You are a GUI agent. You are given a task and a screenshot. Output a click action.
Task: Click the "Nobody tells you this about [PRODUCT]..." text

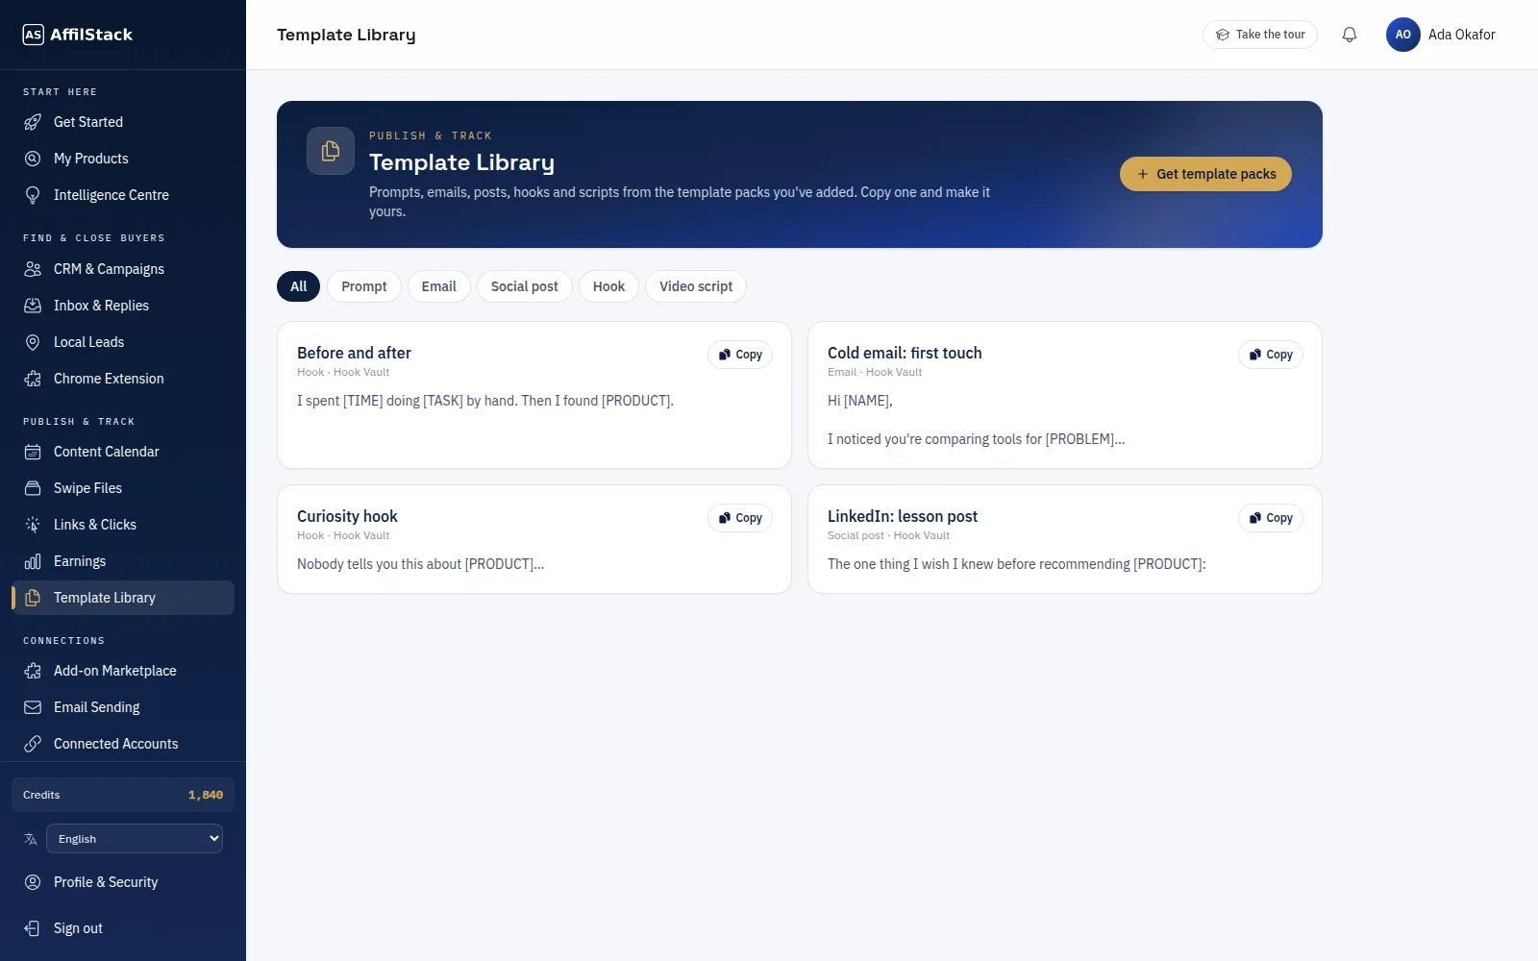(x=420, y=564)
